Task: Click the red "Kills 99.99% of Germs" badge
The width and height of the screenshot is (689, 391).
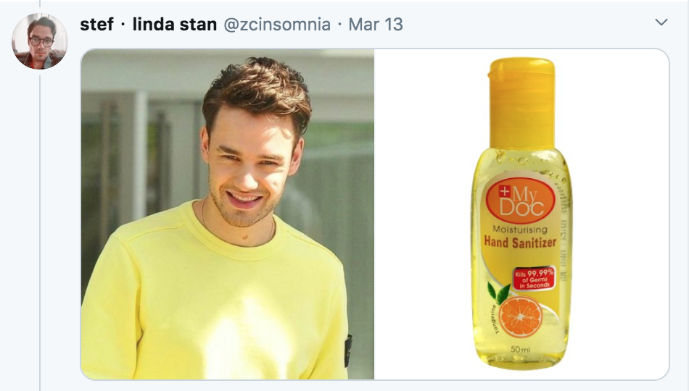Action: 535,279
